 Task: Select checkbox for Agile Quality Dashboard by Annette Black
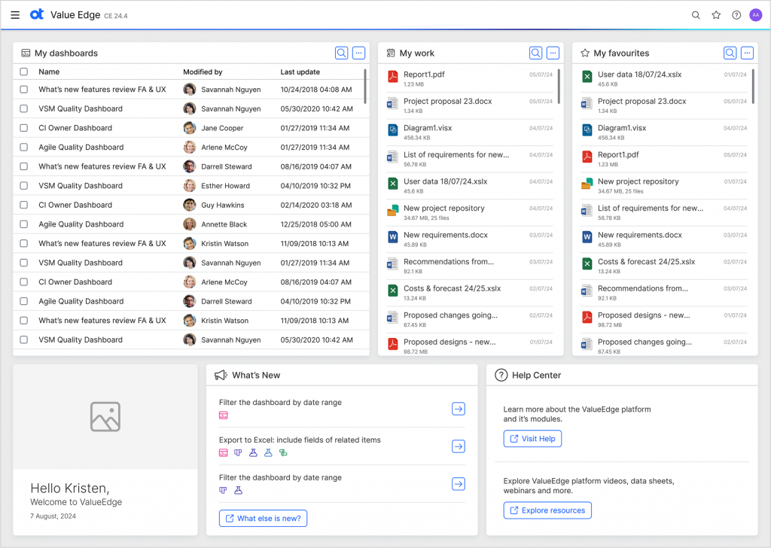[x=24, y=224]
